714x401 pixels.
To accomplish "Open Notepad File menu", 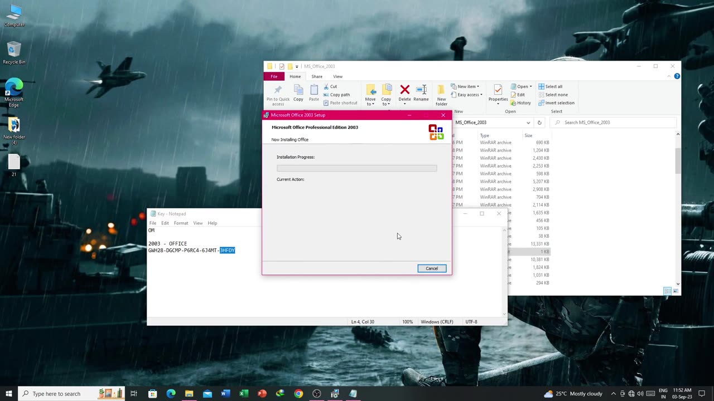I will [x=153, y=223].
